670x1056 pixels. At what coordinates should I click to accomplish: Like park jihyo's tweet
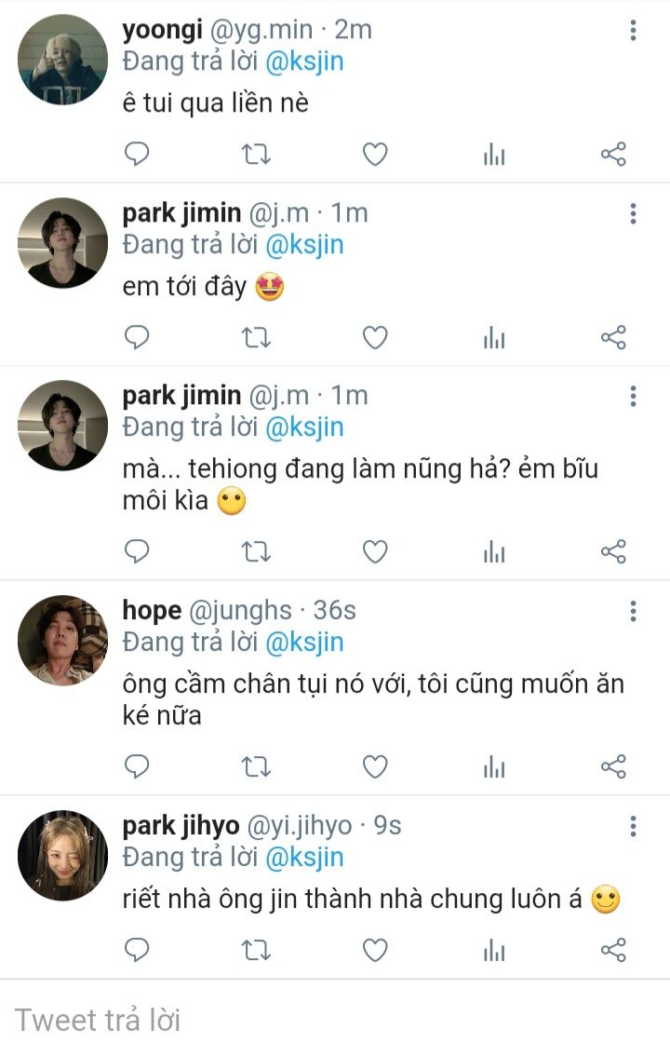375,950
